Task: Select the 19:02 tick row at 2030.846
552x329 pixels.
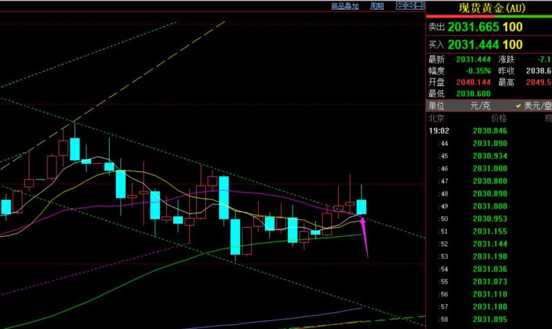Action: pos(489,131)
